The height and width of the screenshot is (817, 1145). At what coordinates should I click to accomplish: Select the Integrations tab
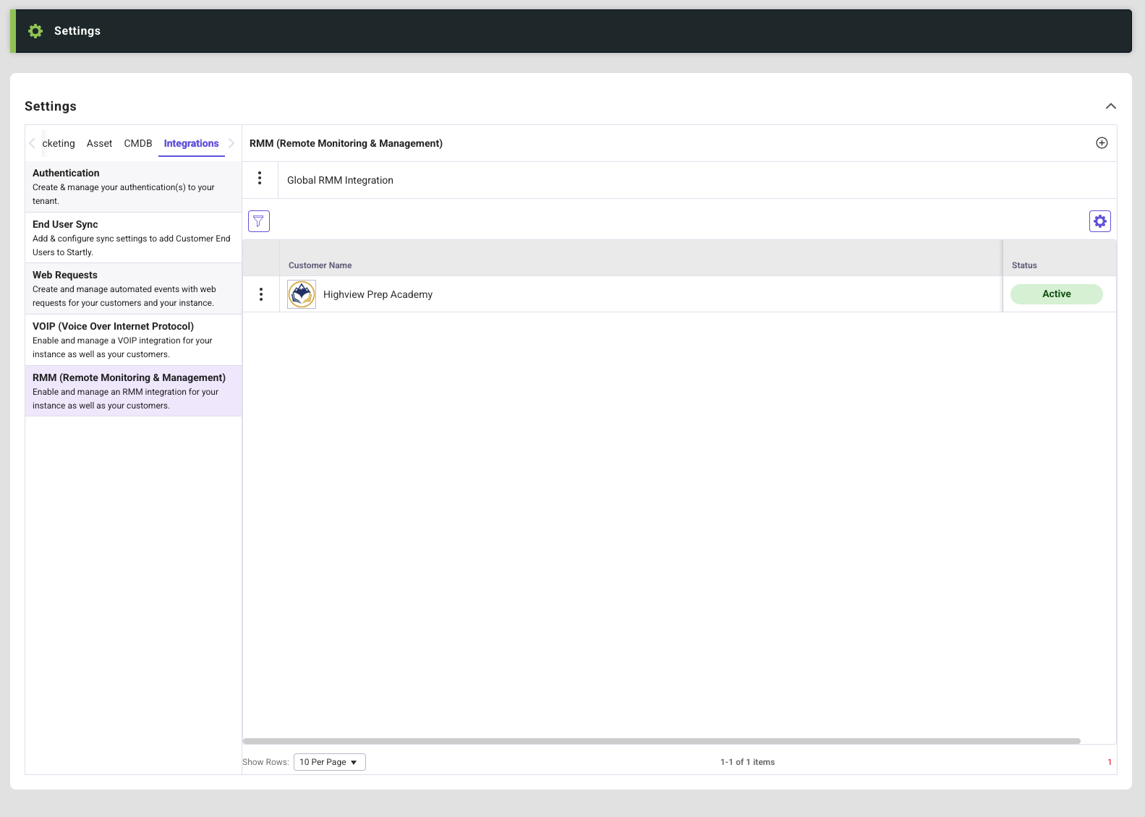point(191,143)
